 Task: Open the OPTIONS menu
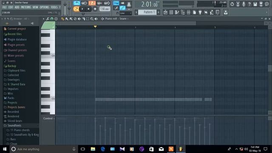point(44,7)
